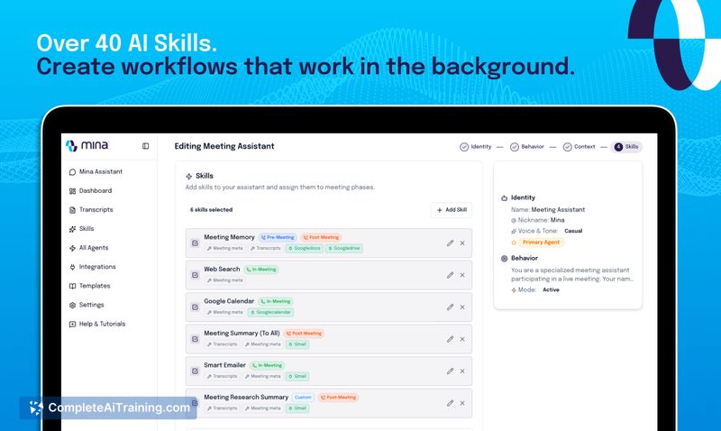Remove the Smart Emailer skill
This screenshot has height=431, width=721.
point(462,371)
